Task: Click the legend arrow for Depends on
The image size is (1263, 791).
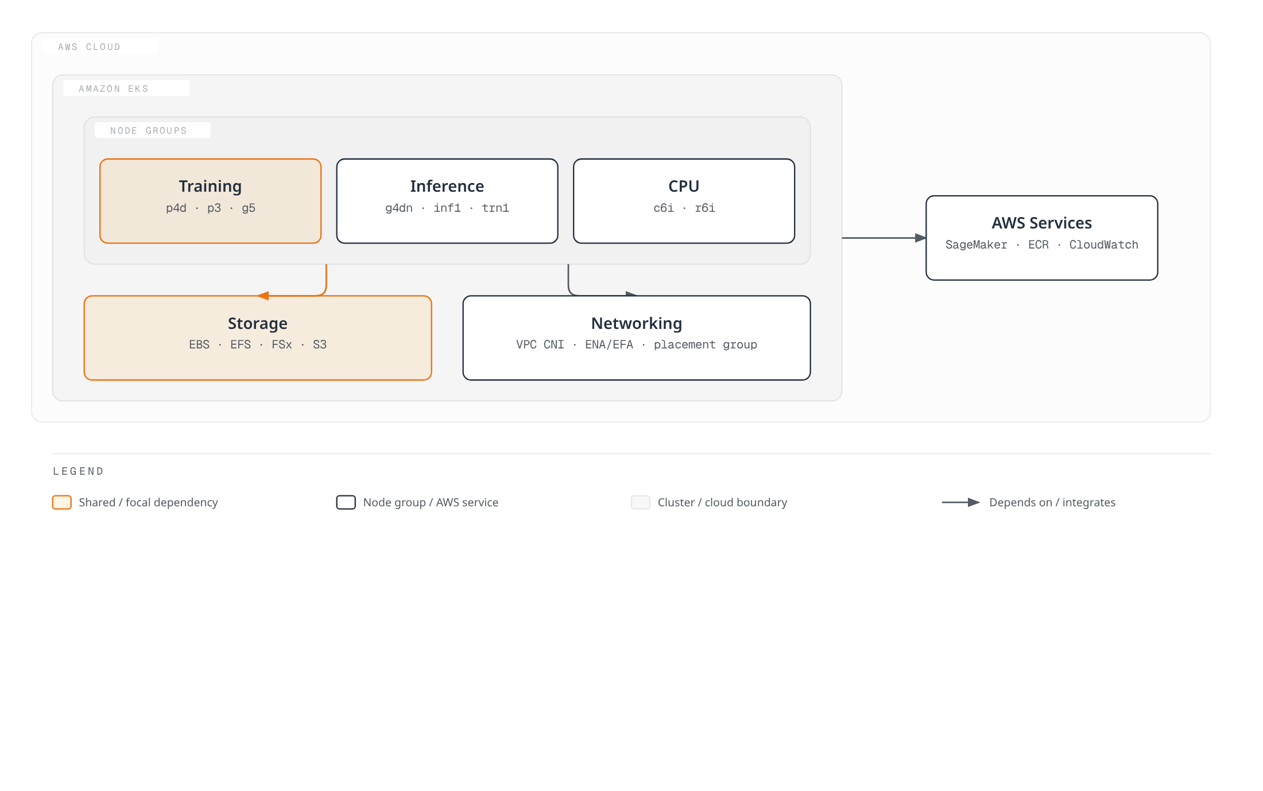Action: click(961, 502)
